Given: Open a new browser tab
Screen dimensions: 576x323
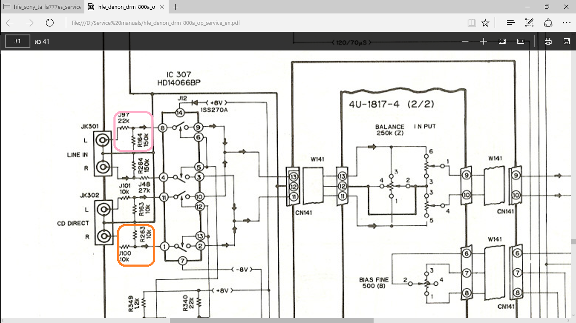Looking at the screenshot, I should 176,7.
